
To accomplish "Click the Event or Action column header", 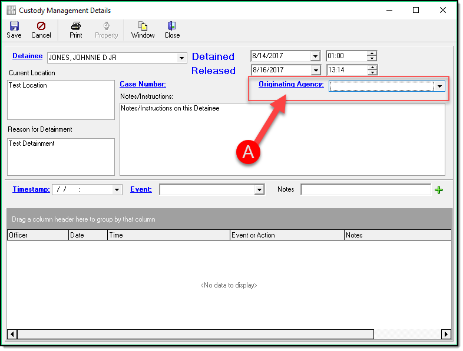I will tap(287, 235).
